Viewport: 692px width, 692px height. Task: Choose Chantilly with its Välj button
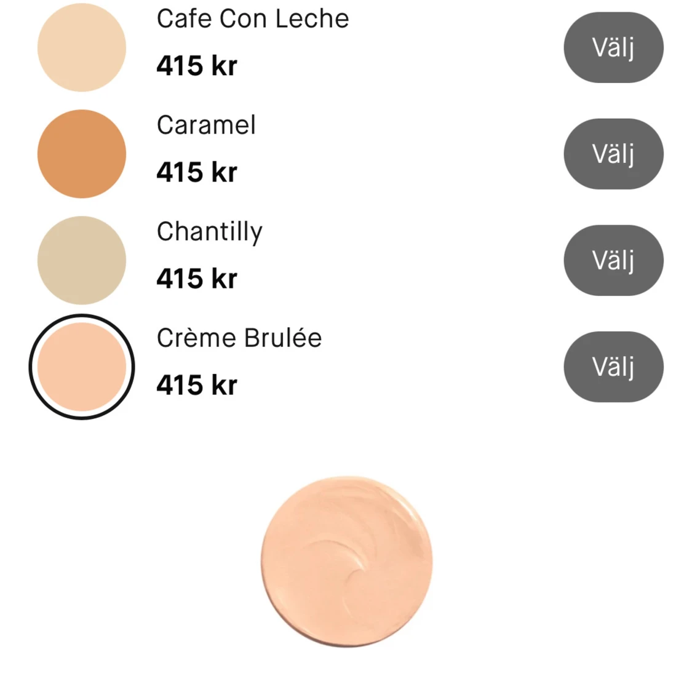click(613, 260)
